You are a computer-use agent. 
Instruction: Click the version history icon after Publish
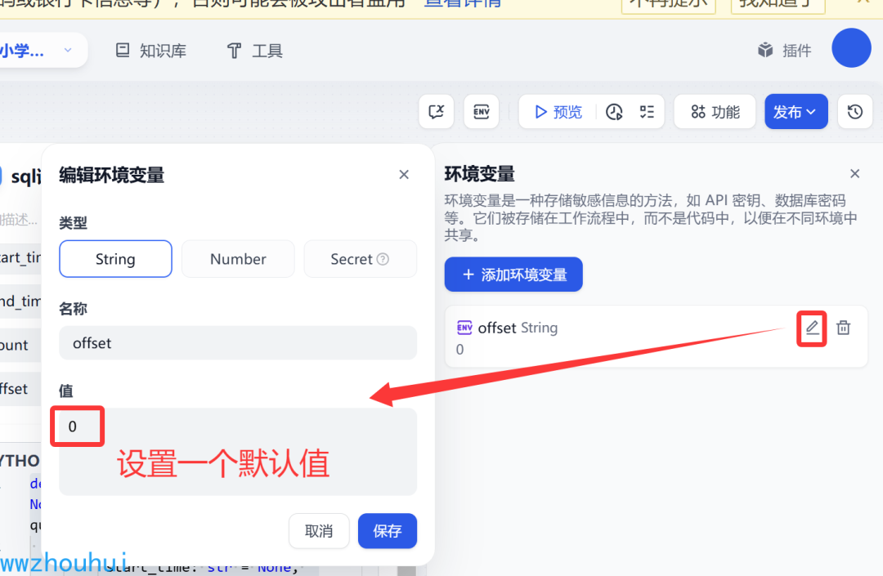[855, 112]
